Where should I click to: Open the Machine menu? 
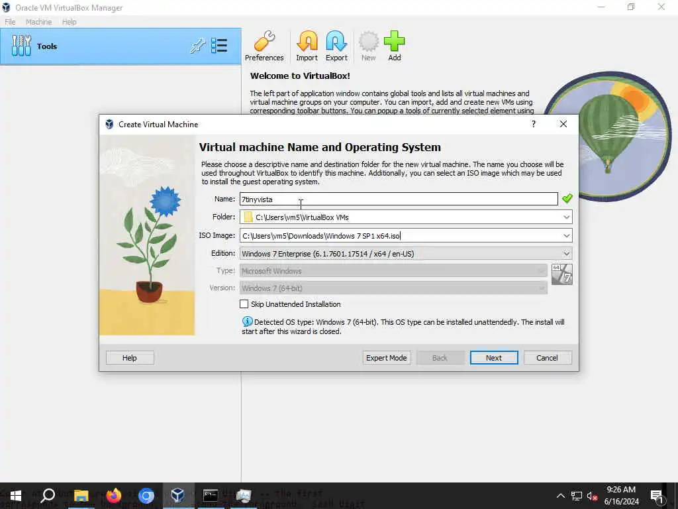coord(38,22)
